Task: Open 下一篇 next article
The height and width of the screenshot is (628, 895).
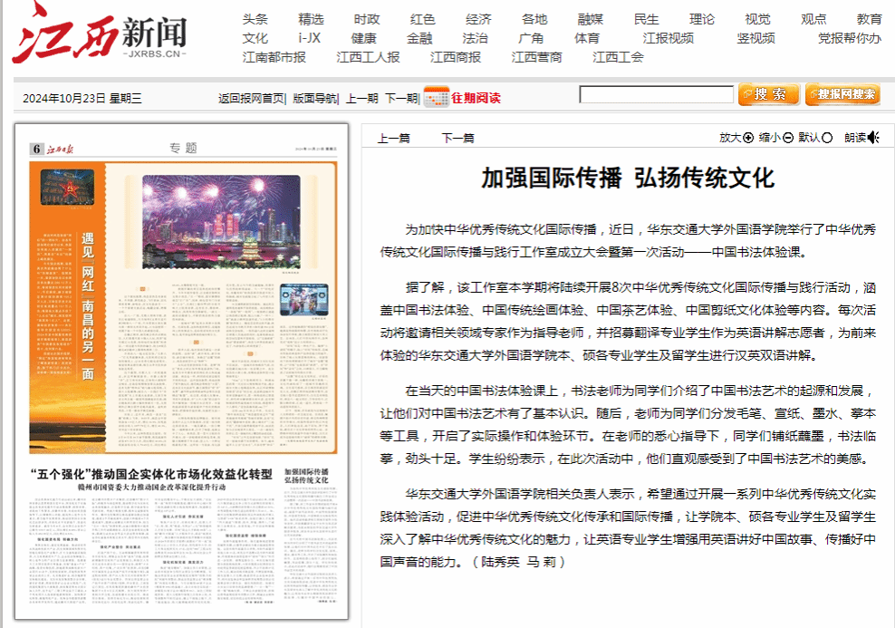Action: point(457,138)
